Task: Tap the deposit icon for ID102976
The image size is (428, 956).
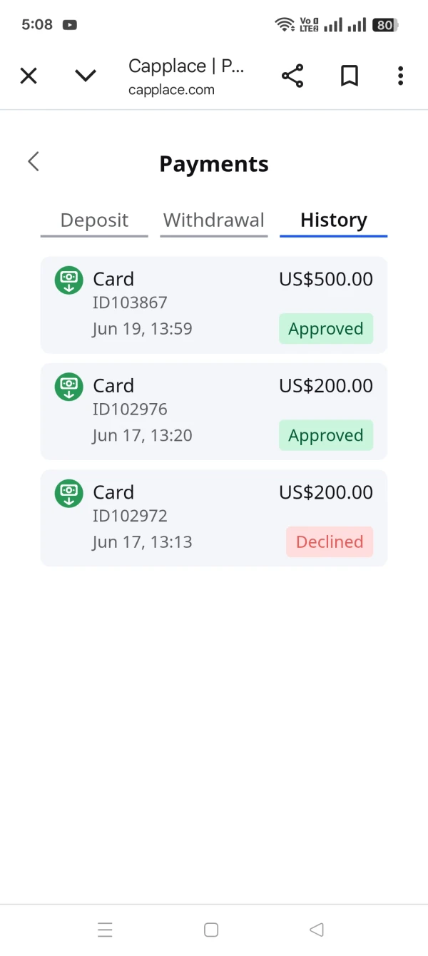Action: pyautogui.click(x=68, y=387)
